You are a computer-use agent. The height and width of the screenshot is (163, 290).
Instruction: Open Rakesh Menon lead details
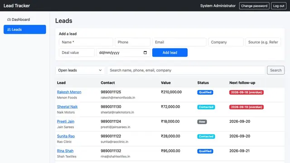pos(69,92)
